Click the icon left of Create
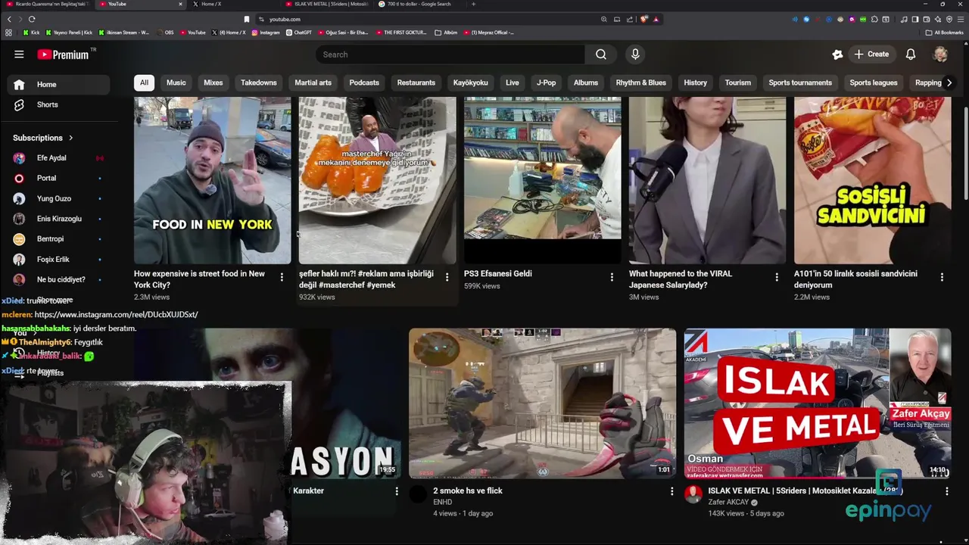Screen dimensions: 969x545 837,54
